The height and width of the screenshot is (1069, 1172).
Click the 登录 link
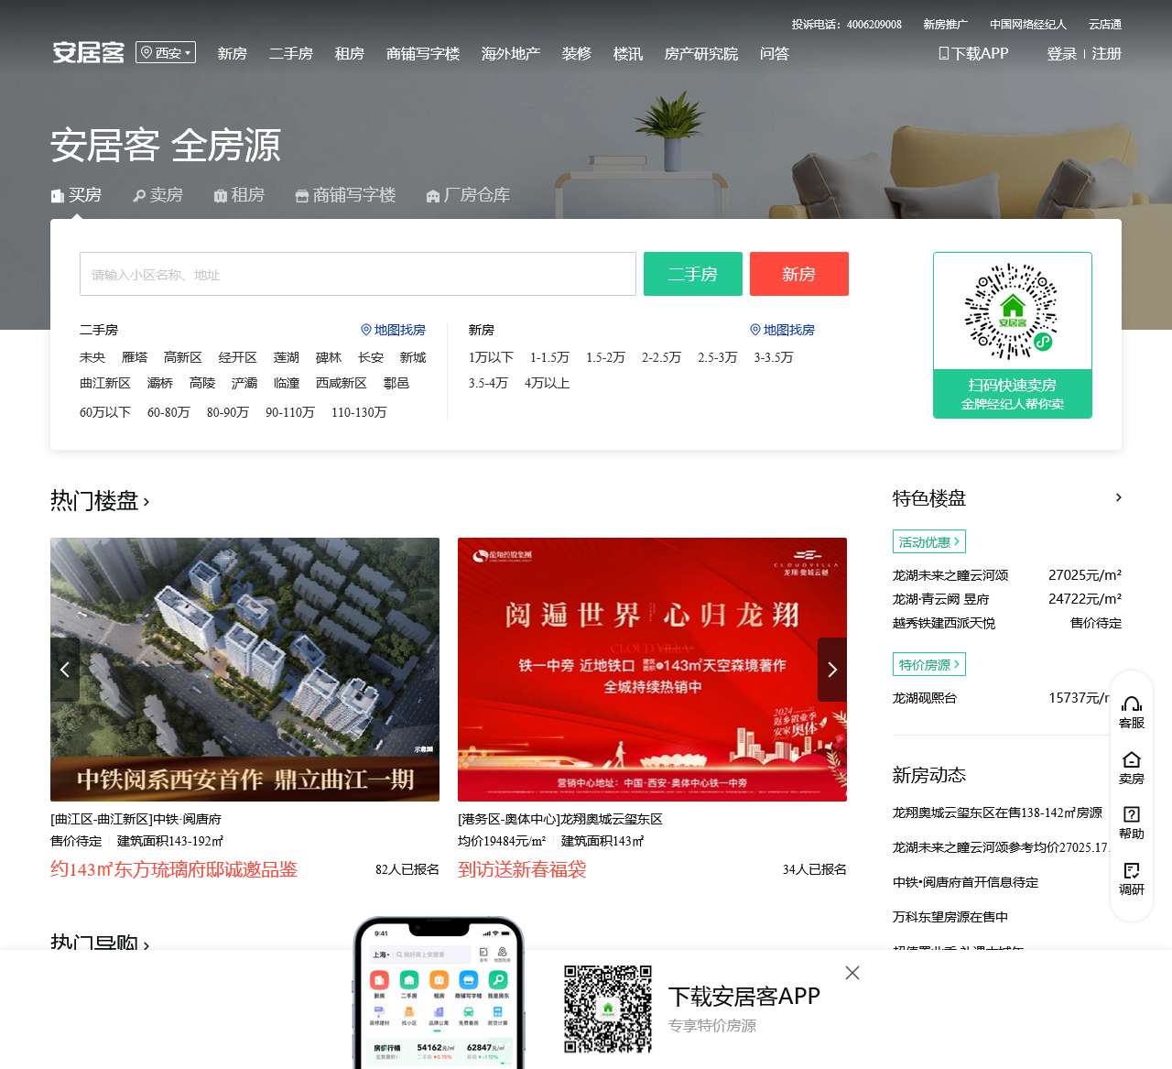[1062, 54]
